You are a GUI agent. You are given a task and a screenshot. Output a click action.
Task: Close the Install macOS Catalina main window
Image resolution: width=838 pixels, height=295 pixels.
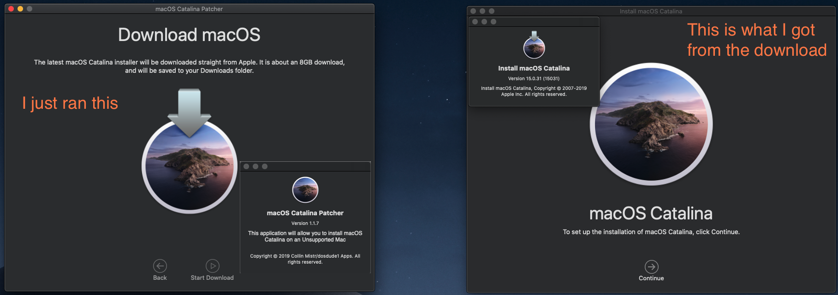pyautogui.click(x=473, y=11)
